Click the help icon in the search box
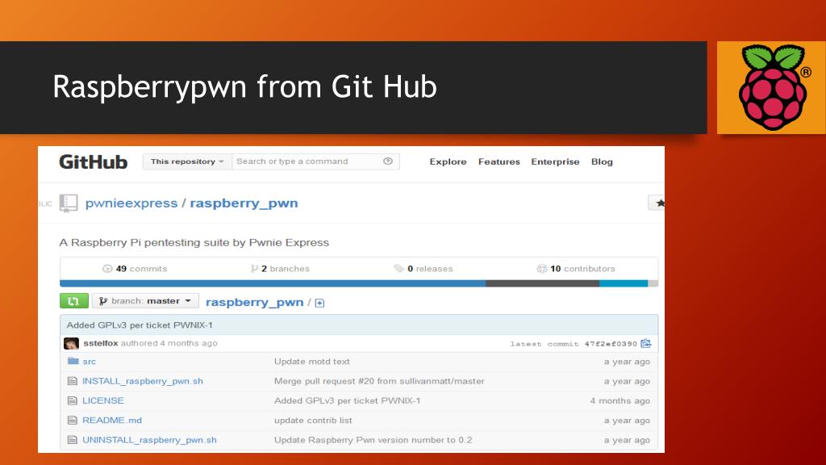 [388, 161]
